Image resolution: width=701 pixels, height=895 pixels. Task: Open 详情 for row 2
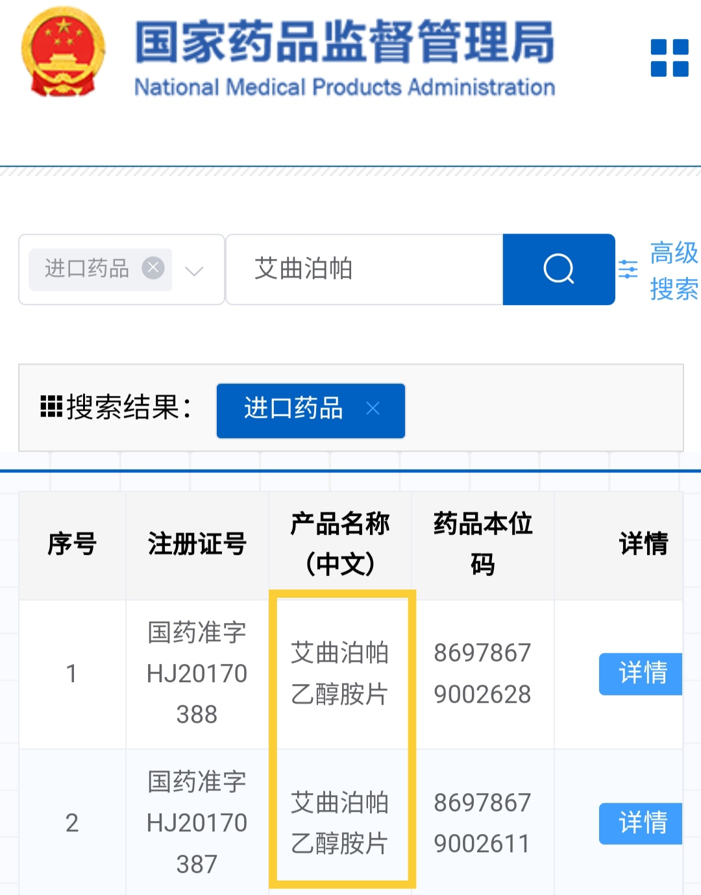tap(641, 823)
